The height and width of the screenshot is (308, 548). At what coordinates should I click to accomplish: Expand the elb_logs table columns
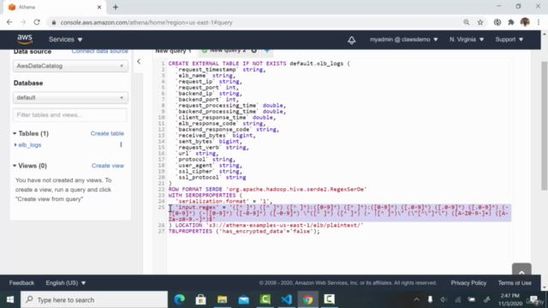tap(15, 145)
